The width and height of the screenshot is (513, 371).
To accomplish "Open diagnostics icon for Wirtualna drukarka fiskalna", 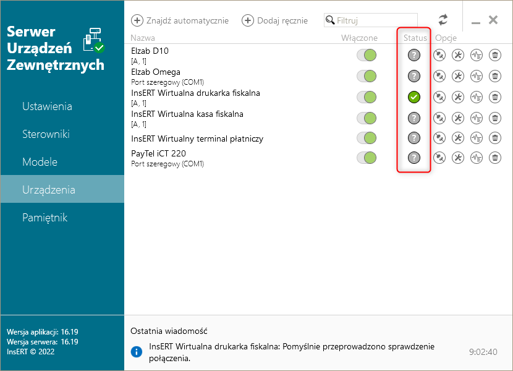I will (477, 97).
